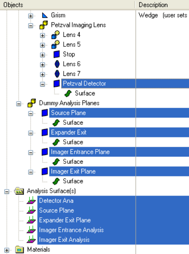Click the Analysis Surface(s) folder icon
The image size is (189, 254).
pyautogui.click(x=19, y=191)
